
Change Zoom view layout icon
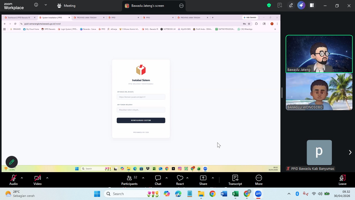click(312, 5)
